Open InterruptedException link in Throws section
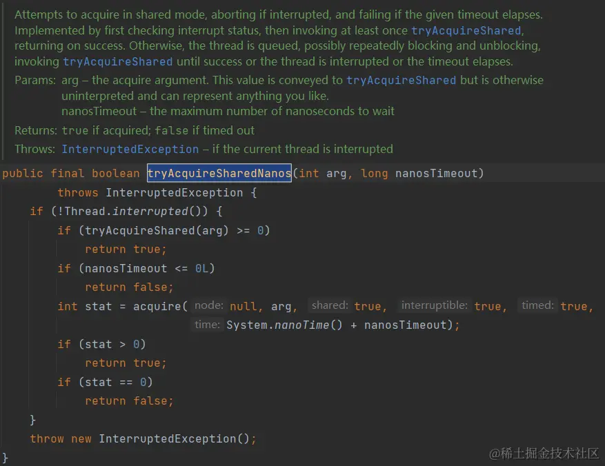 (x=130, y=149)
